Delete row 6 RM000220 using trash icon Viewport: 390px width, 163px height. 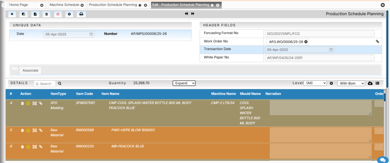(22, 147)
